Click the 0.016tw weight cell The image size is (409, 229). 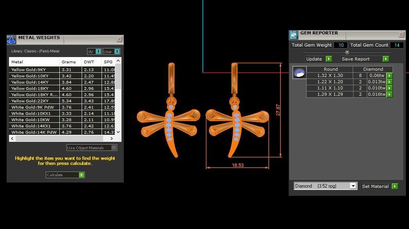tap(377, 95)
